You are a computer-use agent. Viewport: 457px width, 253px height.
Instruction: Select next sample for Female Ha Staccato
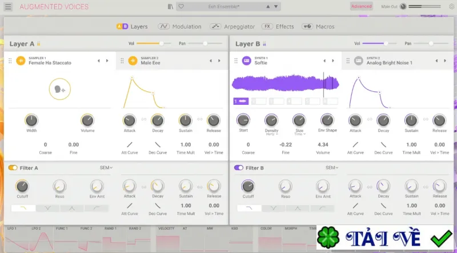click(x=107, y=61)
